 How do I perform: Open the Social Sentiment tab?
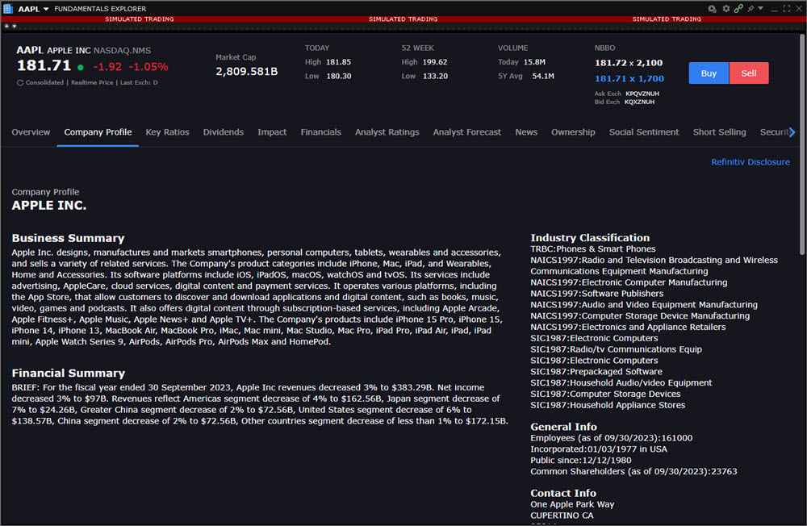(644, 132)
